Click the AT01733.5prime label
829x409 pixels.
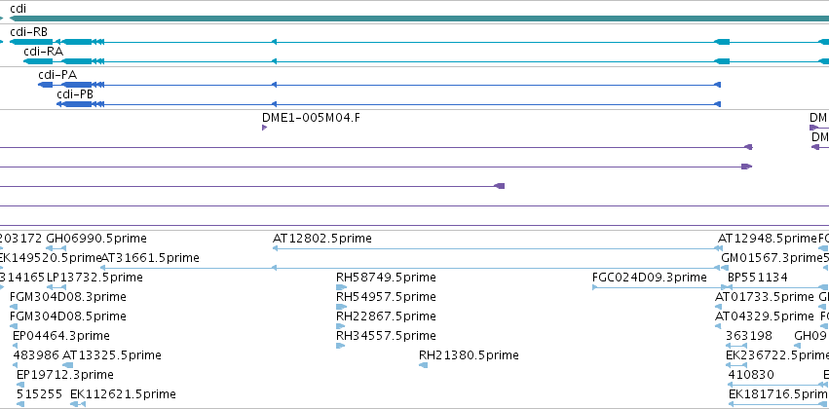[764, 297]
